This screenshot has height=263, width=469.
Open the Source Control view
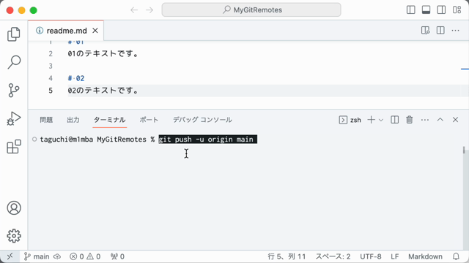pyautogui.click(x=14, y=90)
